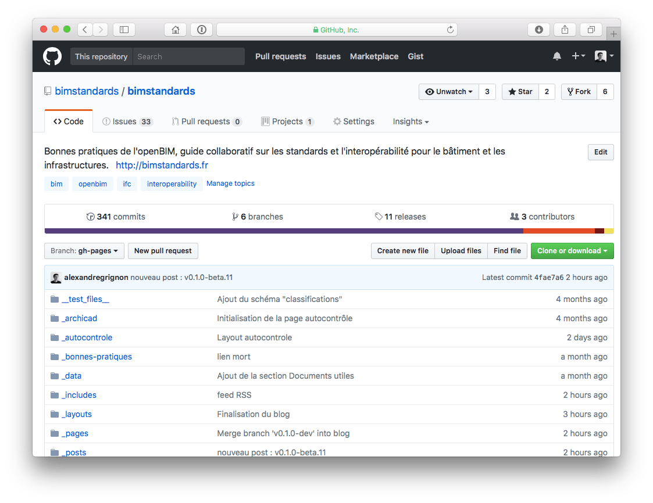View the 6 branches
653x503 pixels.
tap(258, 217)
